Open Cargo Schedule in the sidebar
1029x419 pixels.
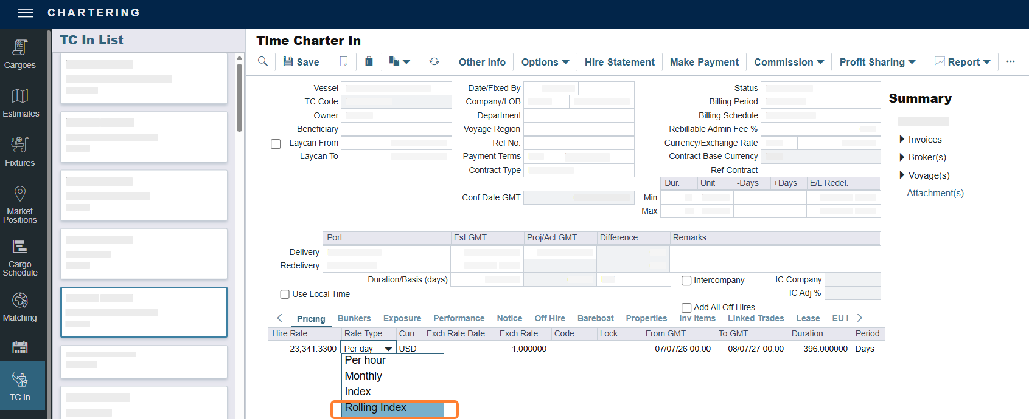pos(20,257)
